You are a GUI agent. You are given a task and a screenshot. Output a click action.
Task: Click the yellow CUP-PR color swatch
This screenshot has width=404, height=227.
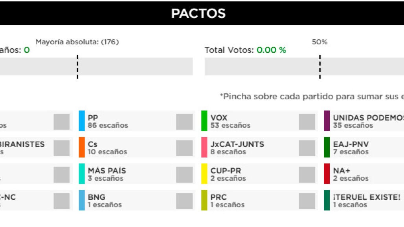tap(204, 174)
